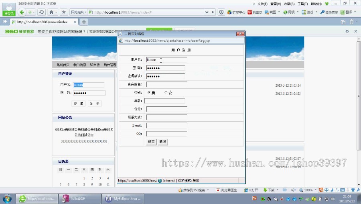Expand the 翻译 dropdown arrow
The image size is (361, 204).
tap(355, 12)
